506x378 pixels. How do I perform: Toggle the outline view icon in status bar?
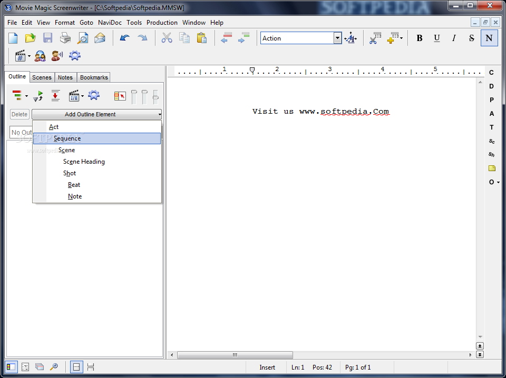tap(25, 367)
